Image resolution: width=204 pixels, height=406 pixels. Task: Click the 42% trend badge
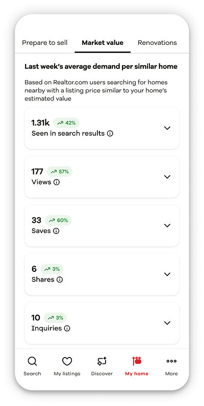point(66,123)
